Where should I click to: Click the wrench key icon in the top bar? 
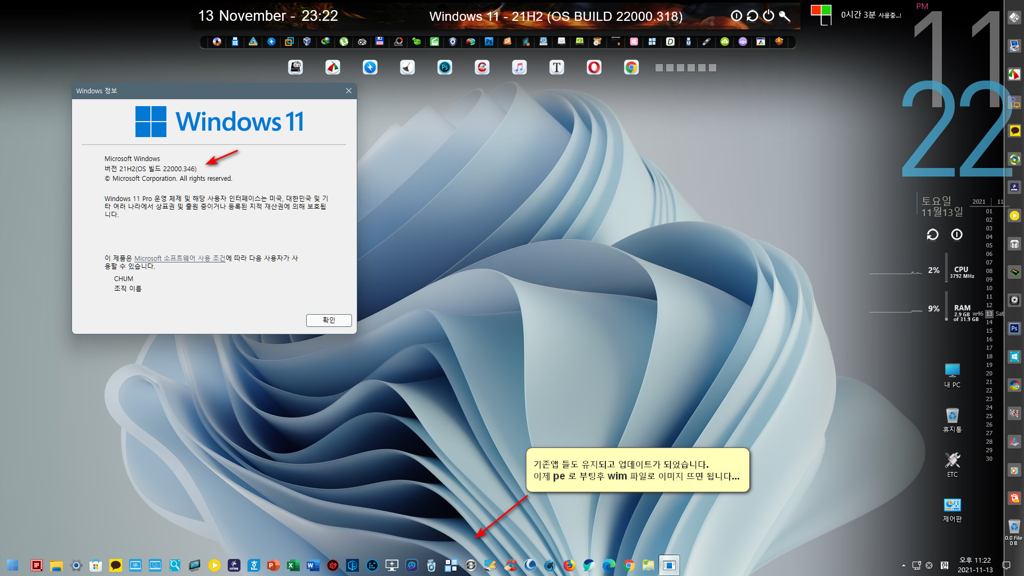[785, 15]
